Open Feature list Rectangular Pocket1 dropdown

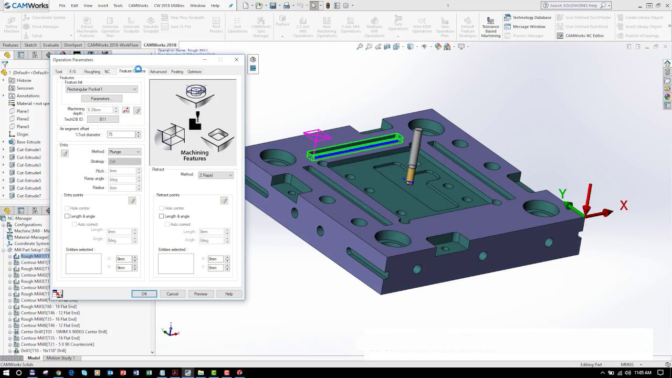(x=102, y=89)
